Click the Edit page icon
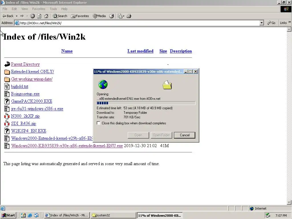The image size is (292, 219). 120,16
